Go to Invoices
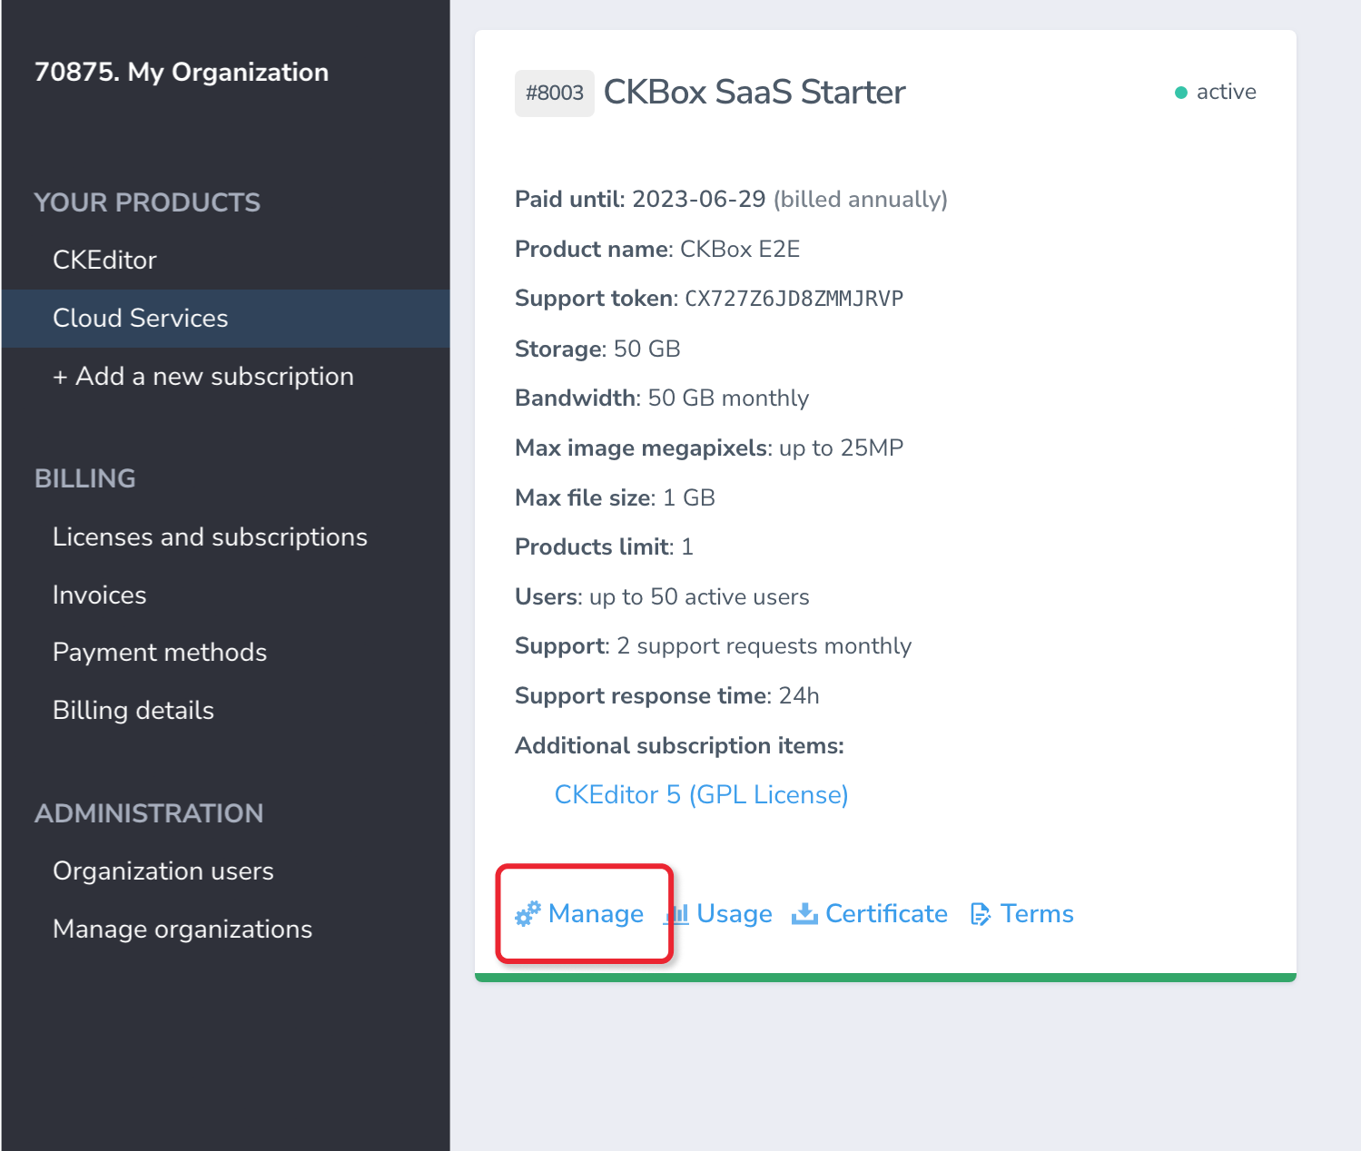The image size is (1361, 1151). pyautogui.click(x=100, y=595)
